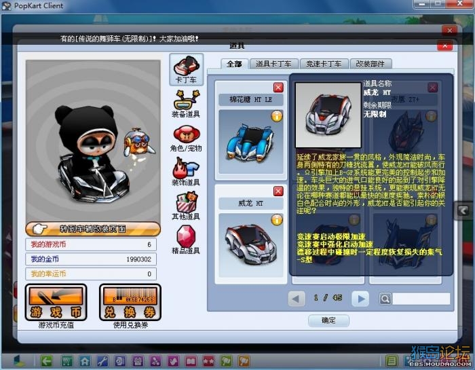Image resolution: width=475 pixels, height=370 pixels.
Task: Click the fan-shaped purple icon in toolbar
Action: (155, 361)
